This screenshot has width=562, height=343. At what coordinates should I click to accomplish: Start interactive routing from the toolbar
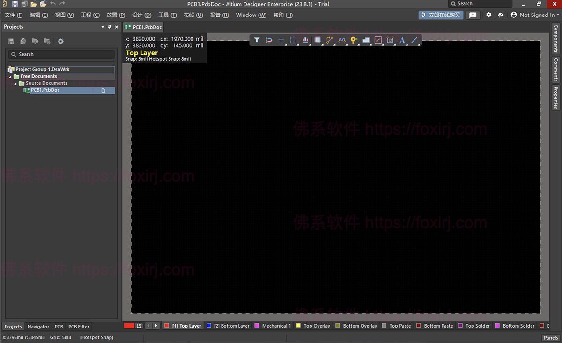click(329, 40)
